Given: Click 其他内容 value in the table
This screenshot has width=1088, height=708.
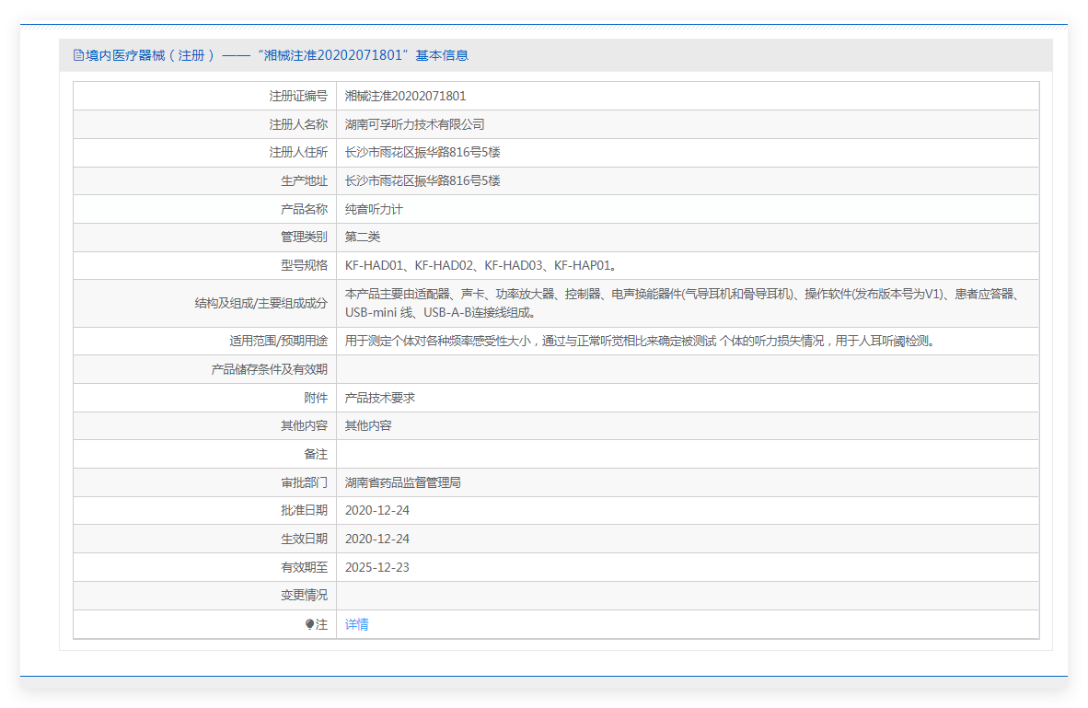Looking at the screenshot, I should [368, 425].
